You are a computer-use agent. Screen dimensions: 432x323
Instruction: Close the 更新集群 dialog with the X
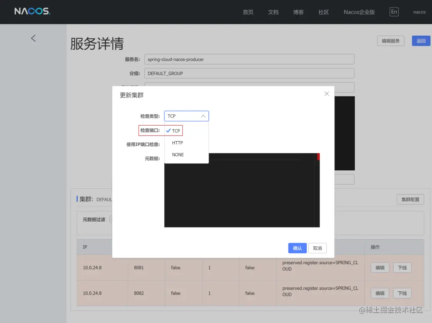click(326, 94)
